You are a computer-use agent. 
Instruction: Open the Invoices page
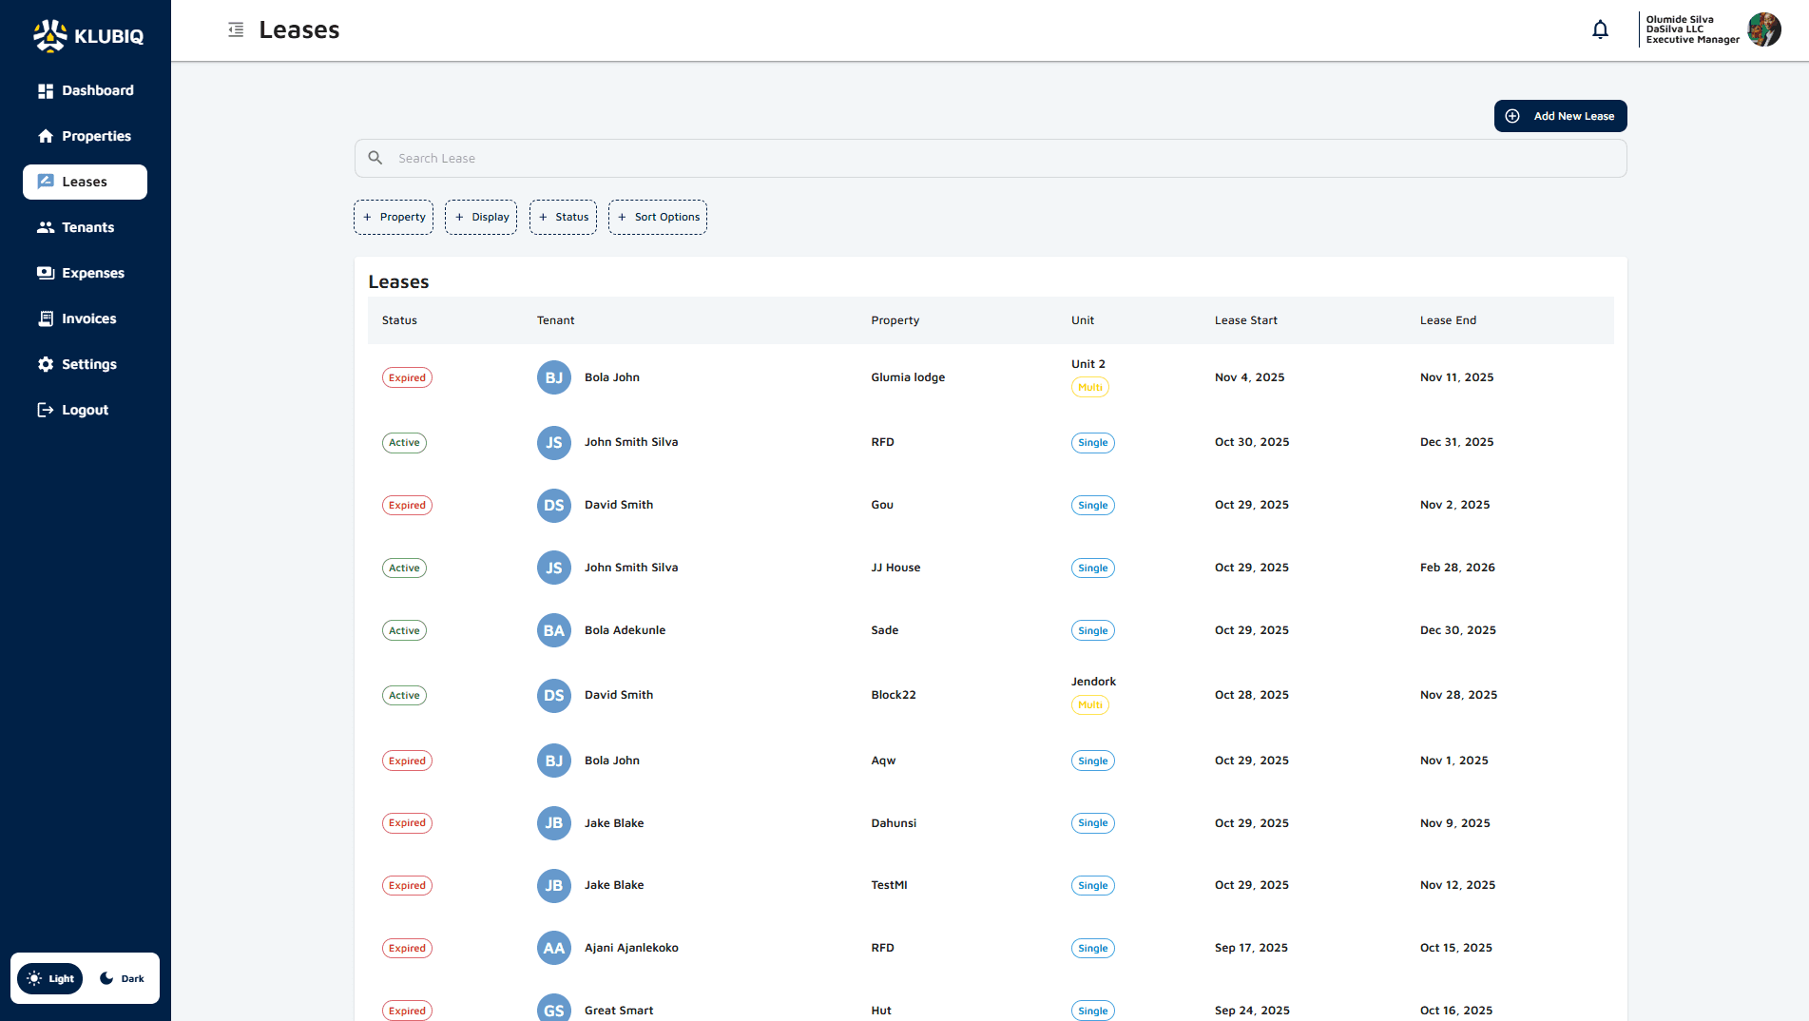pos(87,318)
